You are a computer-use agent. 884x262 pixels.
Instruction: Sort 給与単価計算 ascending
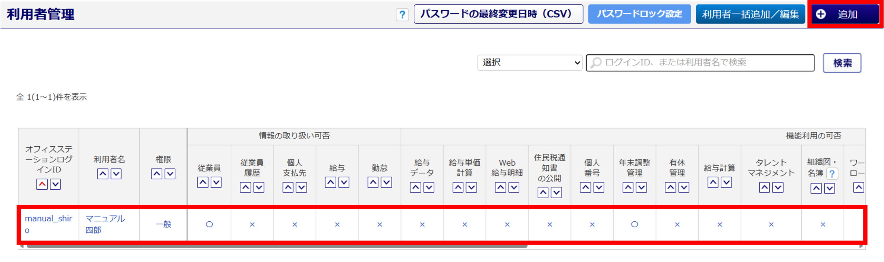pos(458,187)
